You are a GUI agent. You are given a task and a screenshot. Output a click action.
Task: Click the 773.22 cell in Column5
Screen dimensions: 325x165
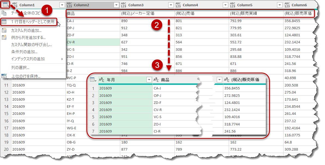[256, 149]
